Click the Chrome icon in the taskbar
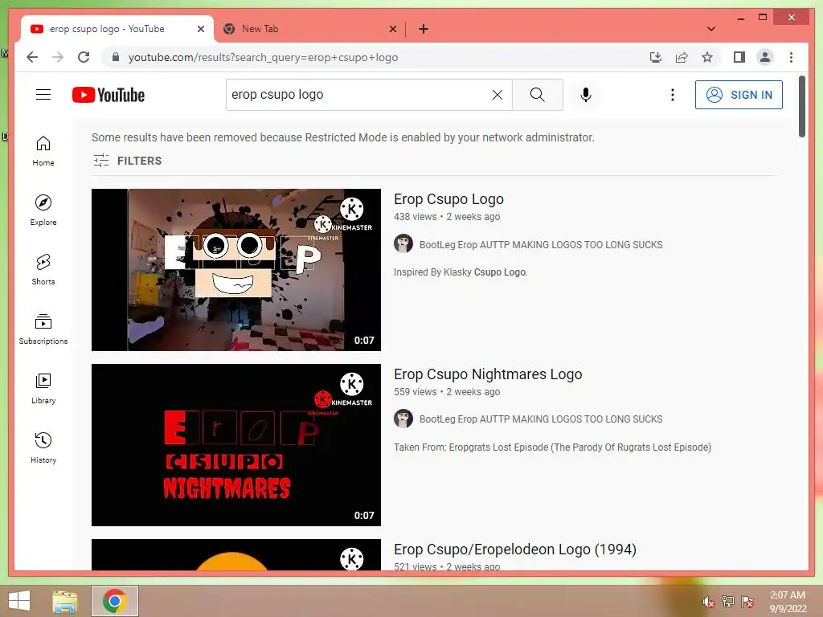 click(x=115, y=601)
